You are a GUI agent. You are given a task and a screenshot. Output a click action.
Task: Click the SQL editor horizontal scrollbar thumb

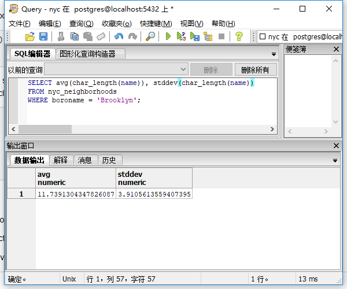[x=45, y=129]
